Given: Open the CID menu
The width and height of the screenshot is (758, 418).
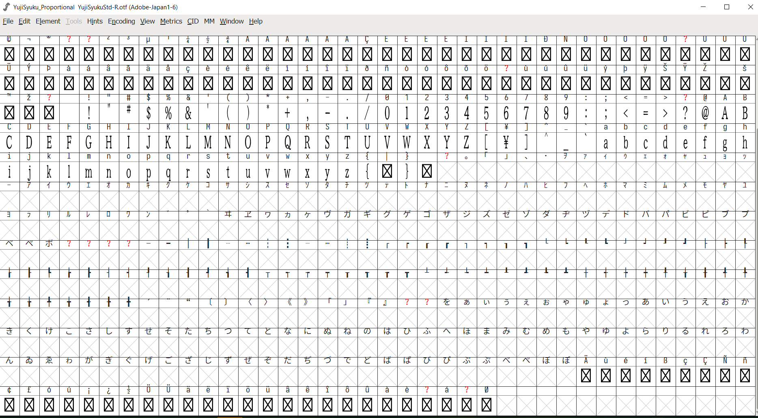Looking at the screenshot, I should (x=192, y=21).
